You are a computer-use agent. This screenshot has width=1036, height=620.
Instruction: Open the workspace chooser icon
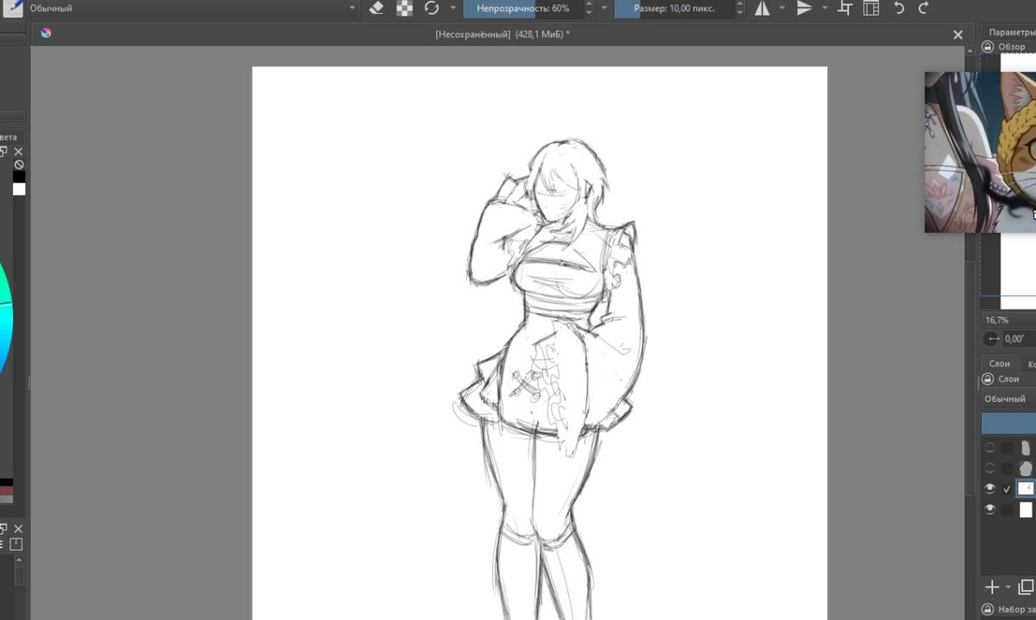point(871,8)
